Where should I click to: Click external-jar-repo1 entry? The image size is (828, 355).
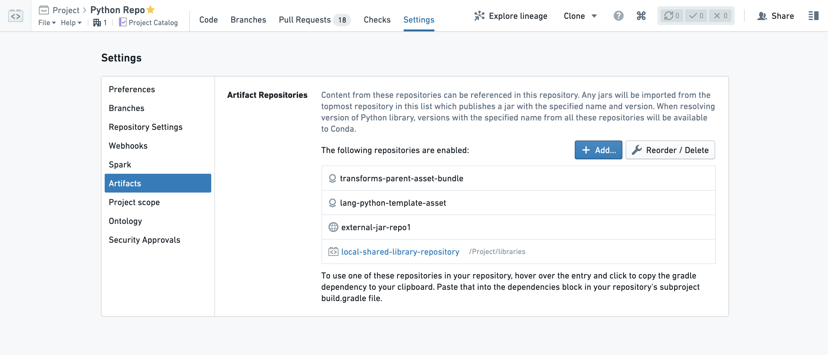tap(518, 227)
